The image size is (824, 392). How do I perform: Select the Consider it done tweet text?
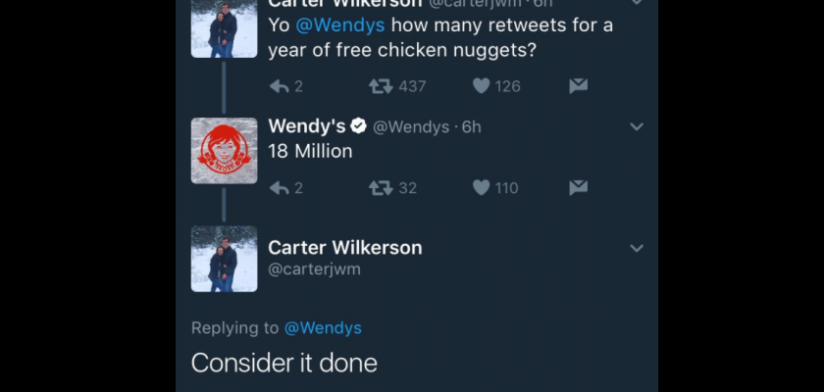coord(284,364)
